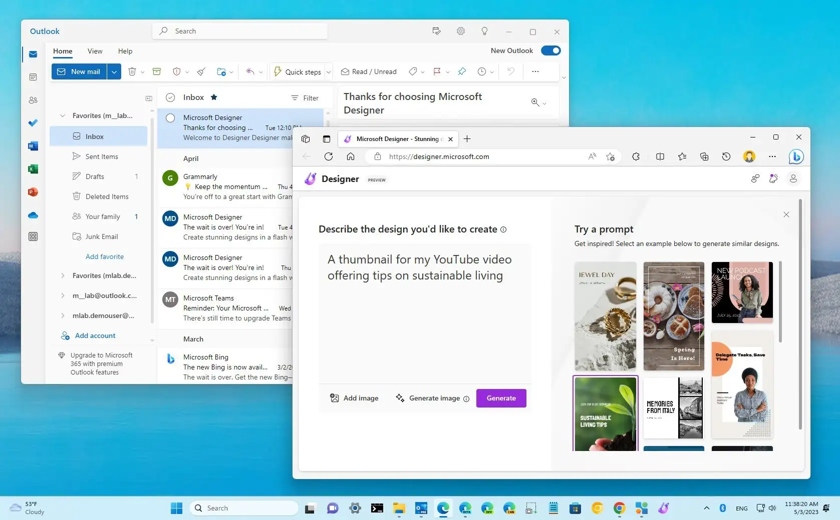840x520 pixels.
Task: Click the New mail button
Action: click(x=79, y=71)
